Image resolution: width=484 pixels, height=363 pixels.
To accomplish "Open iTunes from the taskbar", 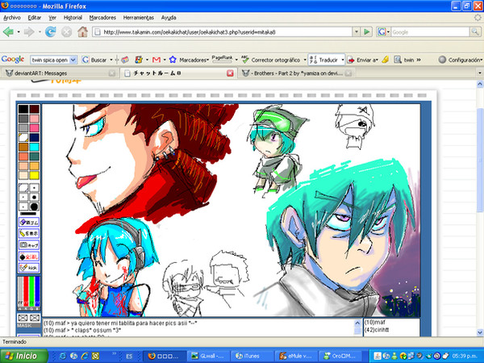I will pos(252,356).
